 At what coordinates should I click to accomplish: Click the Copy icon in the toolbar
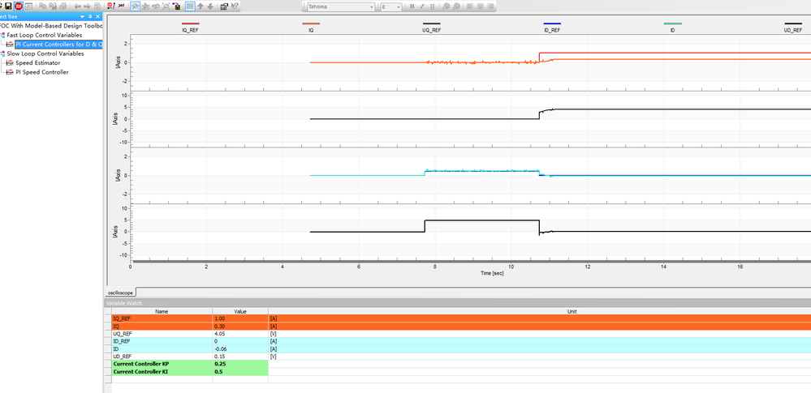pyautogui.click(x=42, y=6)
